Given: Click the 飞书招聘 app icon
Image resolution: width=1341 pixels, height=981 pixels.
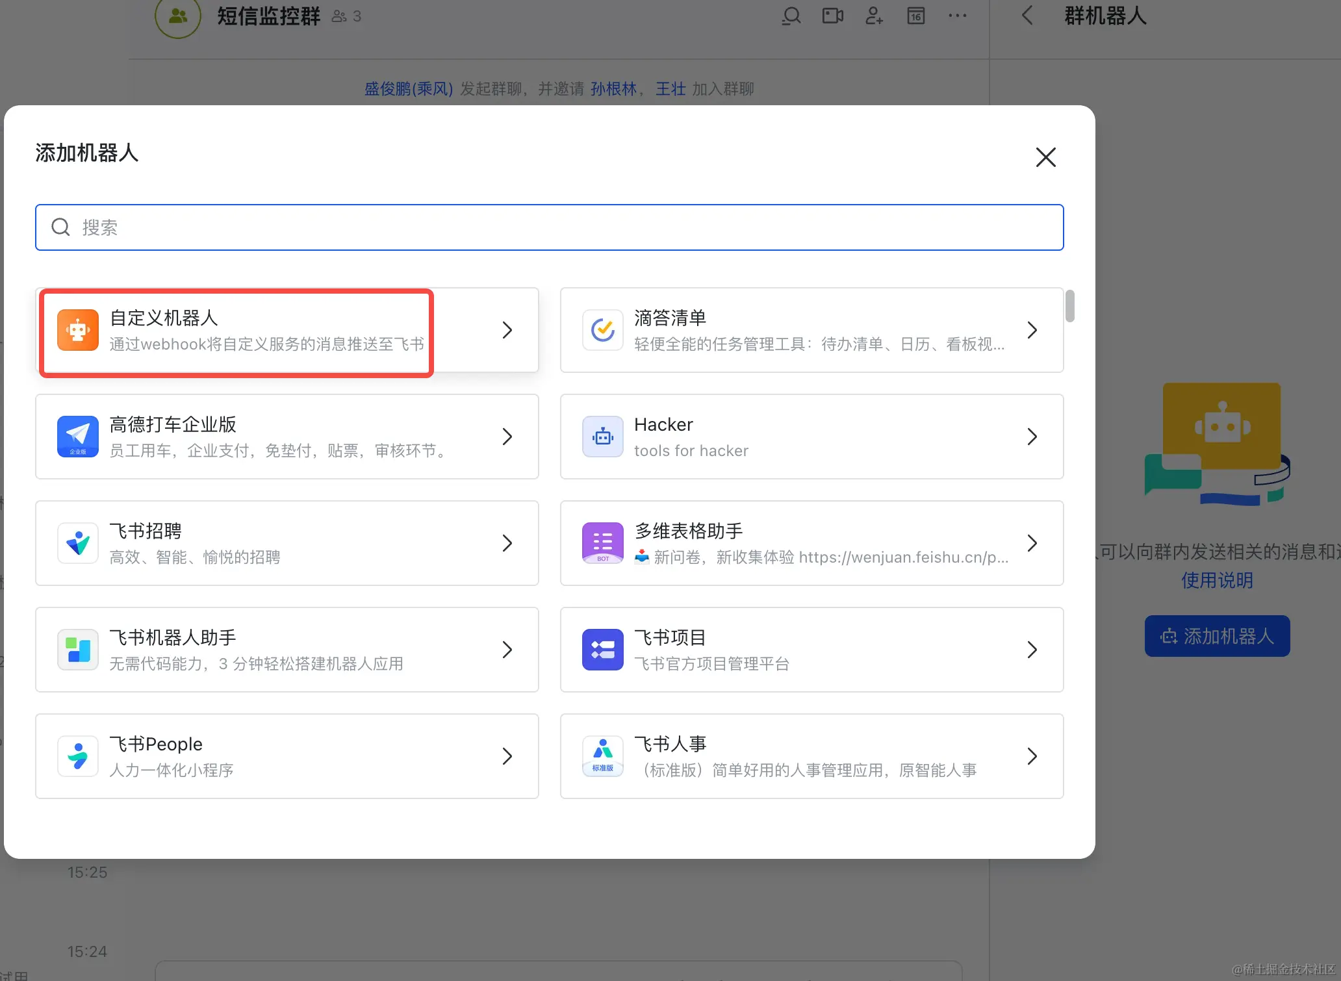Looking at the screenshot, I should tap(78, 543).
